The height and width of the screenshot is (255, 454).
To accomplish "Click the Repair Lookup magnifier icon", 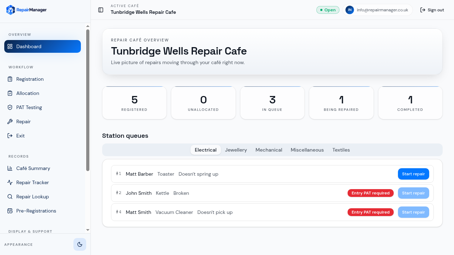I will [x=10, y=197].
